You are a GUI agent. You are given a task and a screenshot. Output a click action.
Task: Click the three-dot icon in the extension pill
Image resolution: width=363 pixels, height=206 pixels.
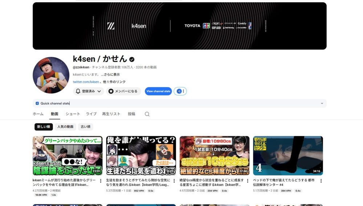pyautogui.click(x=183, y=91)
